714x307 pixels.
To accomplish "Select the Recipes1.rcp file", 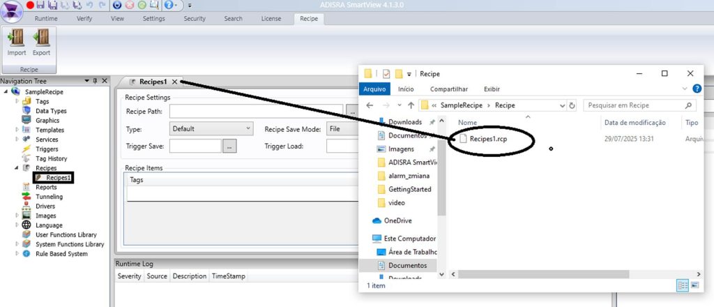I will [x=487, y=139].
